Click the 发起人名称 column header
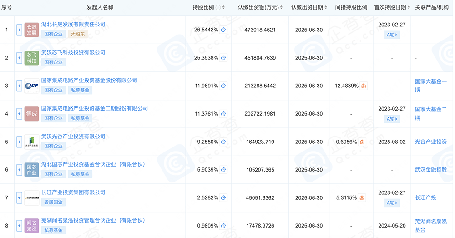This screenshot has width=455, height=238. point(100,8)
